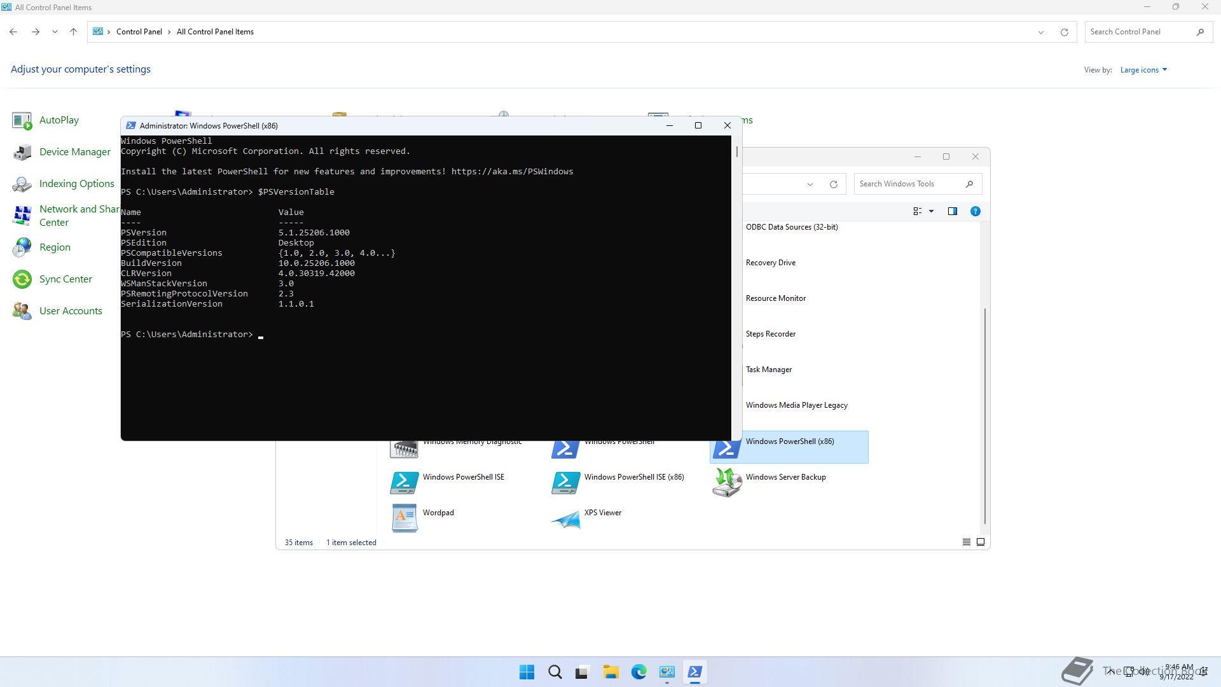Screen dimensions: 1221x687
Task: Click search magnifier in Windows Tools
Action: point(969,184)
